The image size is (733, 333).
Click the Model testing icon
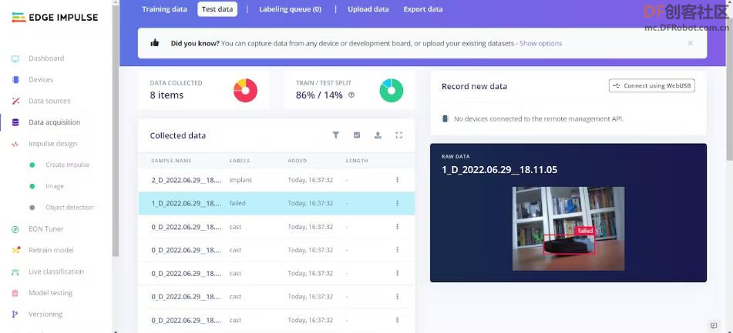pyautogui.click(x=15, y=293)
